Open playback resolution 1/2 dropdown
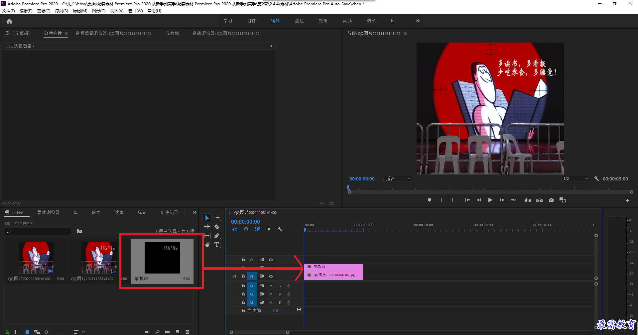 (x=575, y=178)
